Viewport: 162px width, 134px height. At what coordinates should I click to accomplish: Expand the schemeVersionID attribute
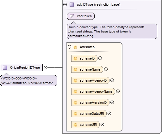tap(112, 102)
